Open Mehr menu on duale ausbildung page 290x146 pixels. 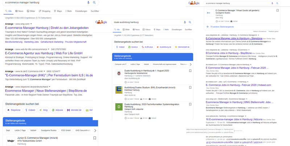click(166, 30)
